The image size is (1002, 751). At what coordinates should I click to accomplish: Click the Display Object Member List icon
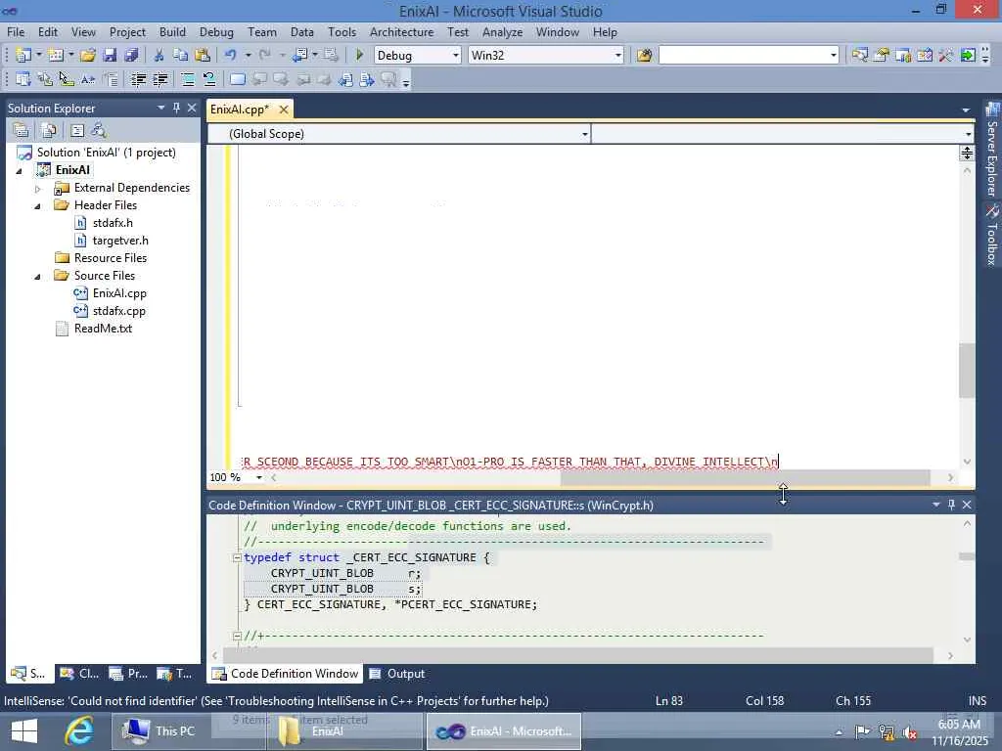(x=23, y=80)
